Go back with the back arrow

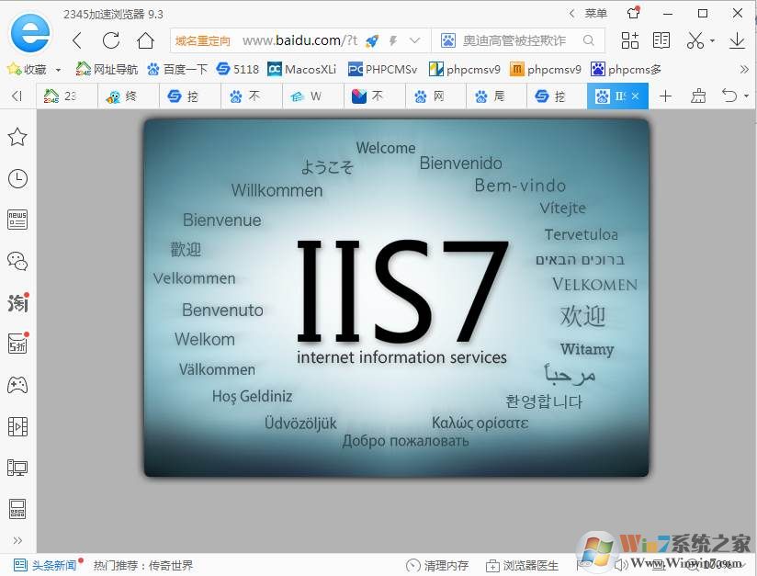pyautogui.click(x=77, y=40)
